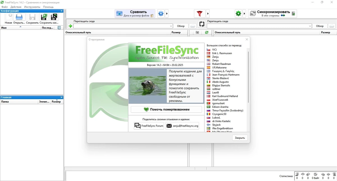This screenshot has width=337, height=181.
Task: Expand the sync settings arrow dropdown
Action: tap(244, 13)
